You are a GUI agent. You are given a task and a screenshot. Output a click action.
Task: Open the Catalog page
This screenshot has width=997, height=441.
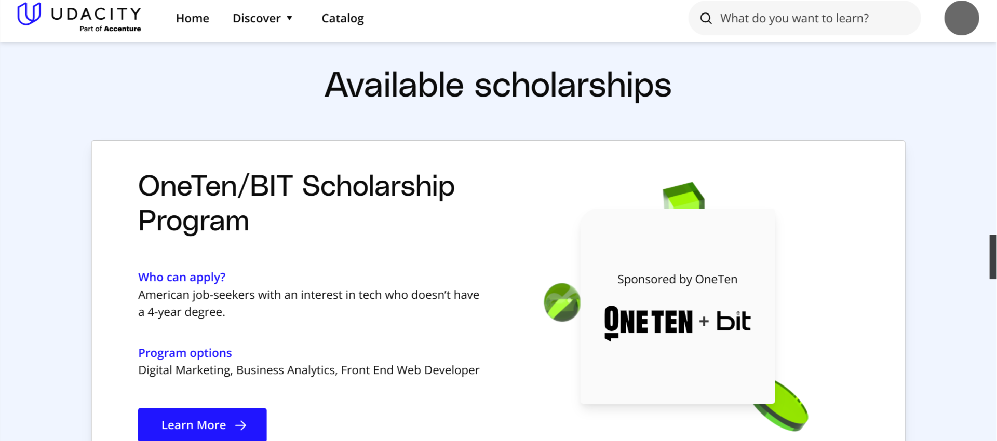[x=343, y=18]
